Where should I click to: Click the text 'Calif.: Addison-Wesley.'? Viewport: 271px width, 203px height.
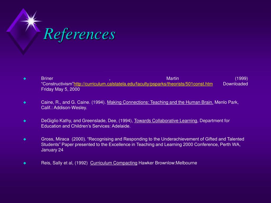pyautogui.click(x=64, y=108)
